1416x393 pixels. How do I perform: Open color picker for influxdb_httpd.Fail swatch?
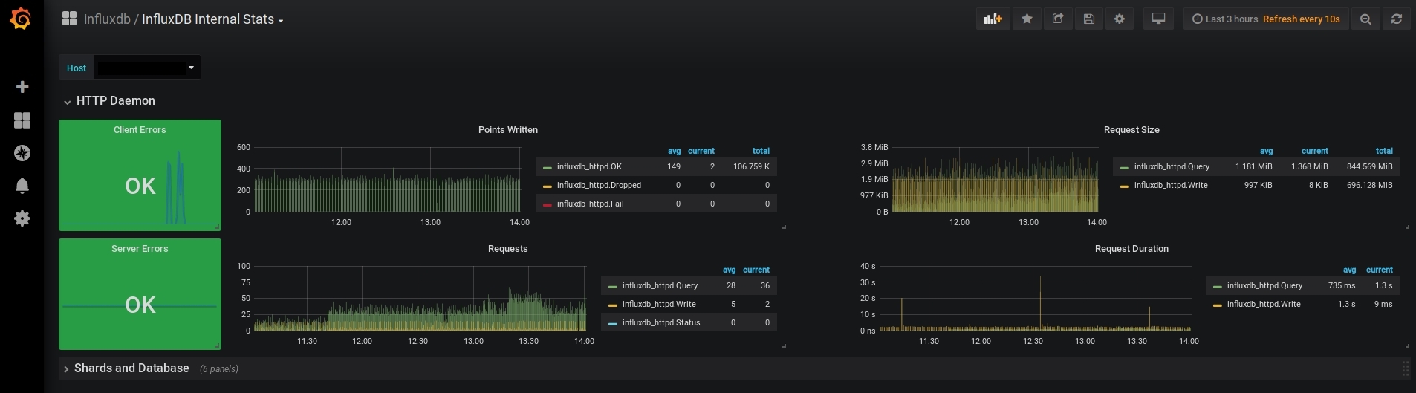(x=548, y=205)
